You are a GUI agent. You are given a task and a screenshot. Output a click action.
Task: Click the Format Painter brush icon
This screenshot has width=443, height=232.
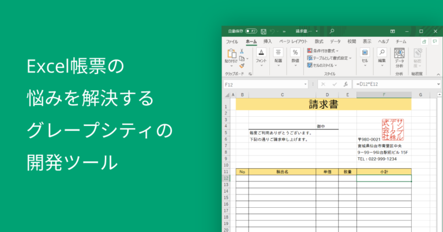(242, 66)
